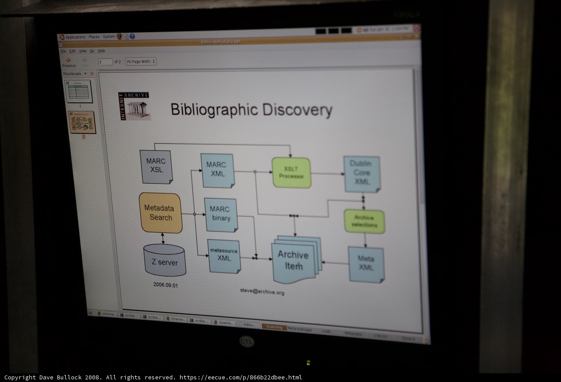Screen dimensions: 561x382
Task: Click the Internet Archive logo on the slide
Action: pos(134,106)
